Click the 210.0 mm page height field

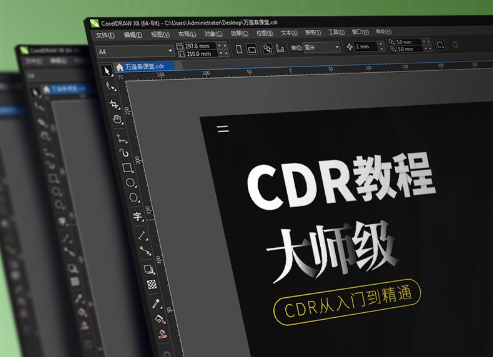[x=201, y=54]
